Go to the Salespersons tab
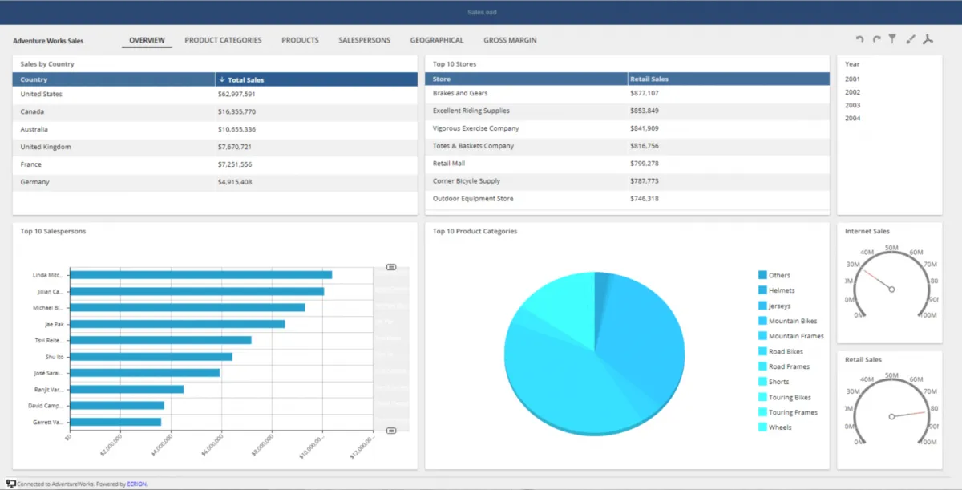 coord(364,40)
